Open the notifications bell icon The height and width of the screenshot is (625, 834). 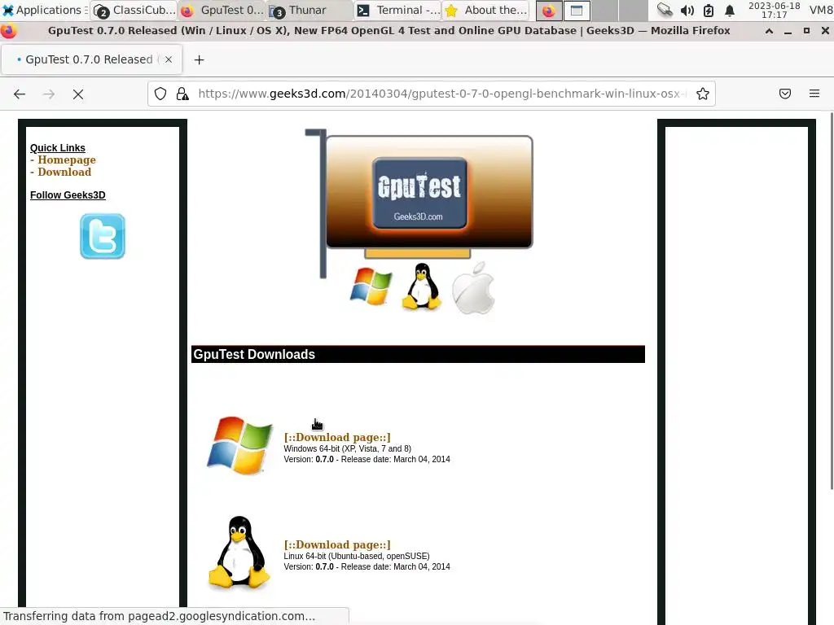click(730, 10)
